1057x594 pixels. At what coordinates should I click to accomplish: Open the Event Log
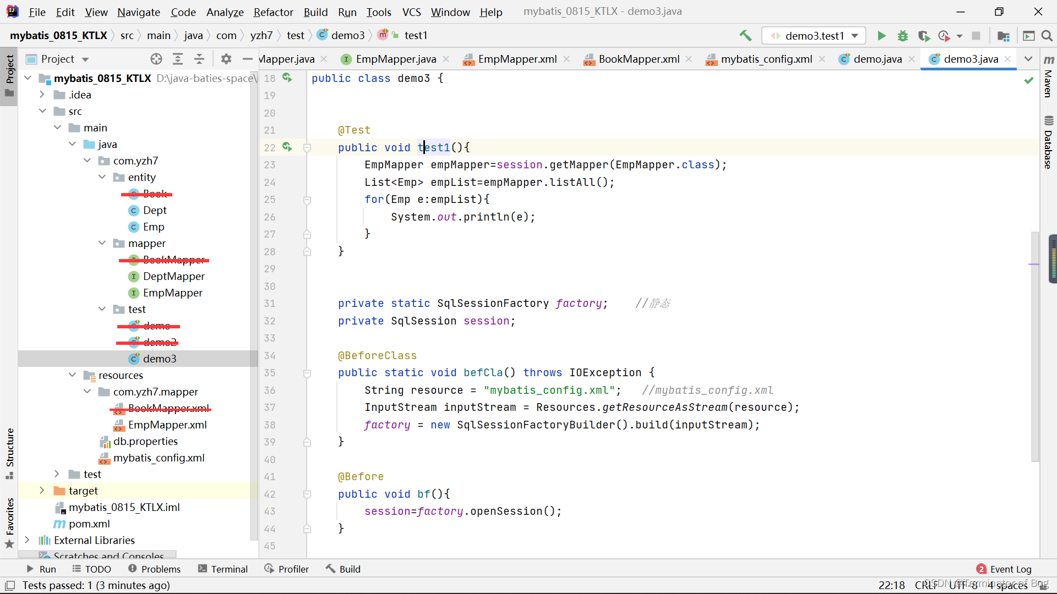tap(1004, 569)
